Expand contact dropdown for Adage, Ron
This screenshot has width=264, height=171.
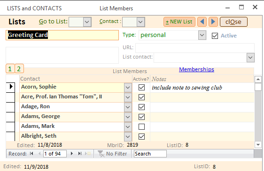pyautogui.click(x=128, y=107)
